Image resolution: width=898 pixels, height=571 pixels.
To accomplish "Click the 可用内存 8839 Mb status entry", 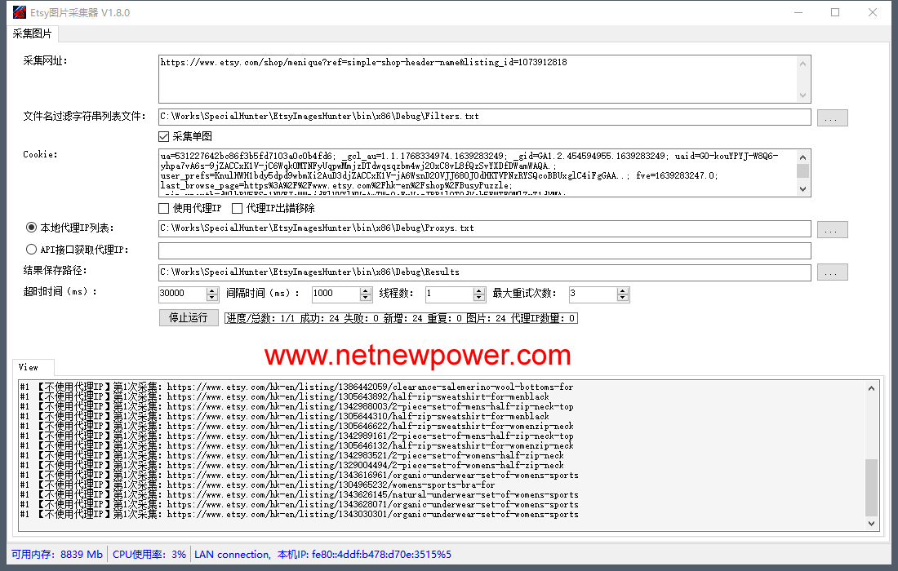I will 56,555.
